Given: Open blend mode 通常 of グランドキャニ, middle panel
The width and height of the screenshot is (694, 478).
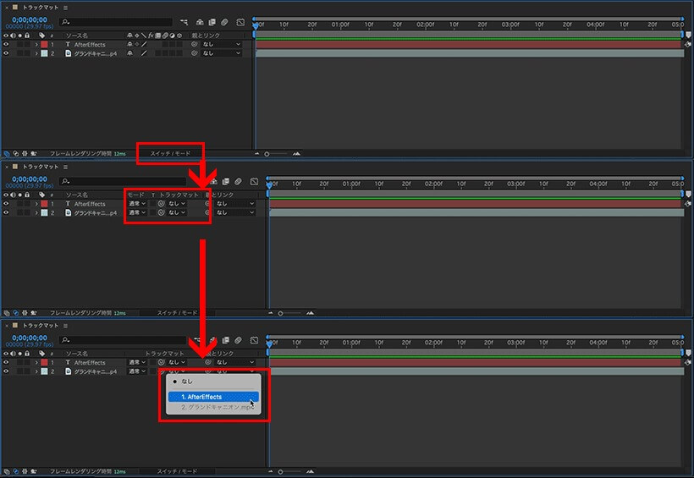Looking at the screenshot, I should pos(137,212).
